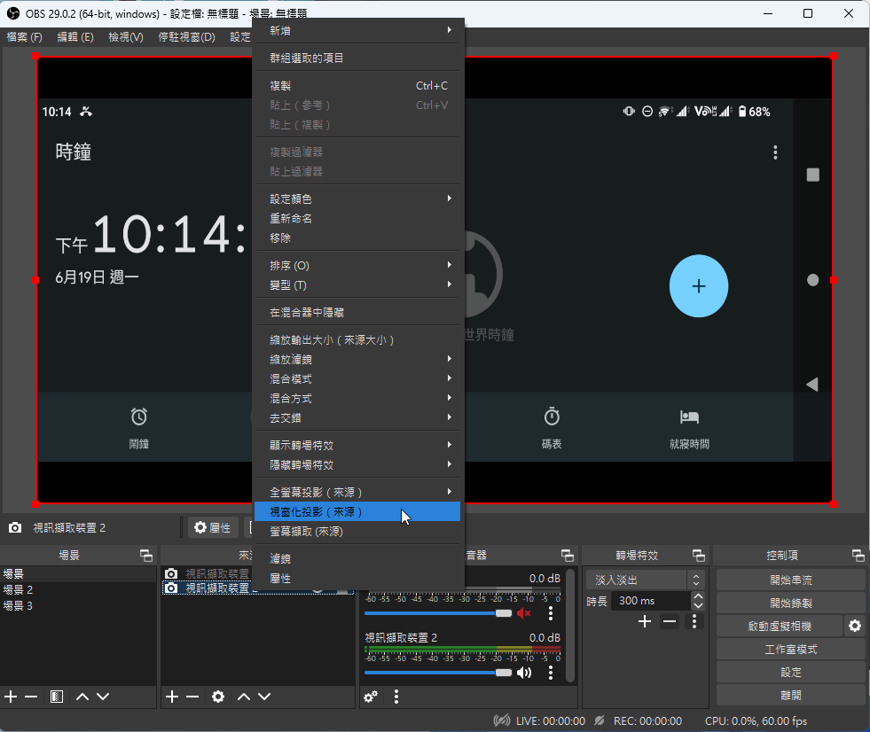Open the 淡入淡出 transition dropdown

coord(645,580)
